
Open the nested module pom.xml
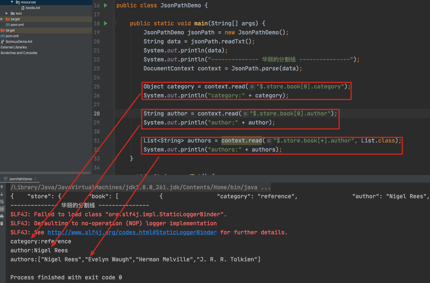[x=17, y=25]
